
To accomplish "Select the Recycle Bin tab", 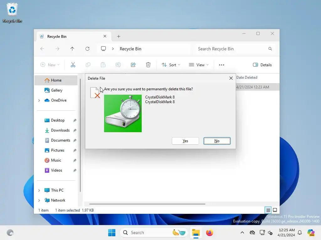I will point(74,37).
